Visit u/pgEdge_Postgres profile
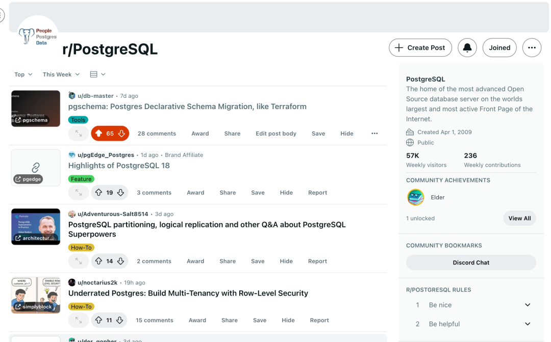This screenshot has width=551, height=342. [106, 155]
